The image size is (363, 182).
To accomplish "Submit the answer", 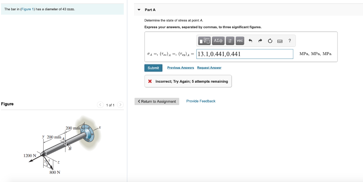I will click(x=153, y=68).
